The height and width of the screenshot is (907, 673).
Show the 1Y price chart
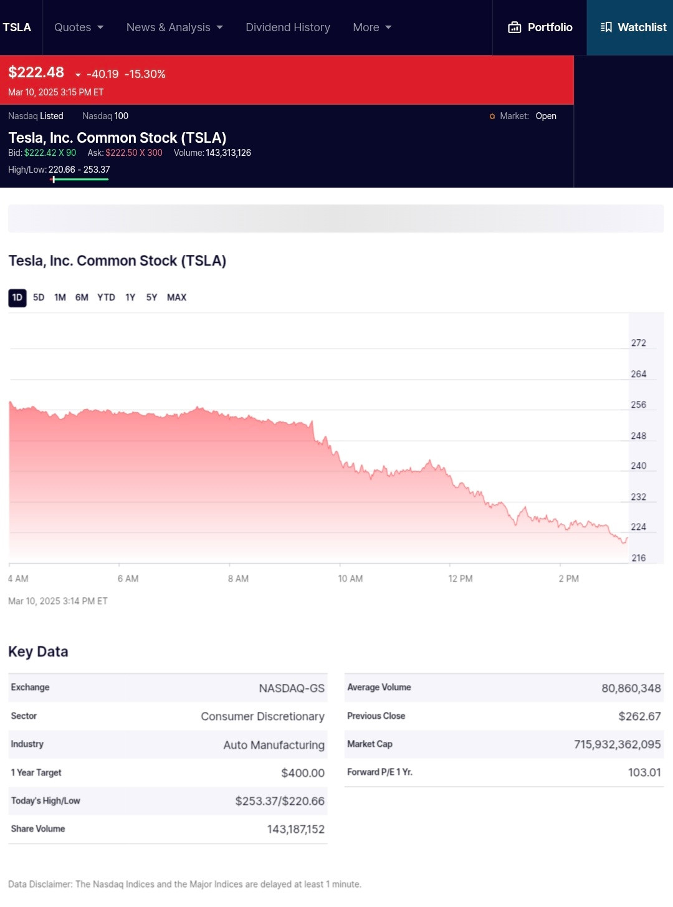coord(130,297)
